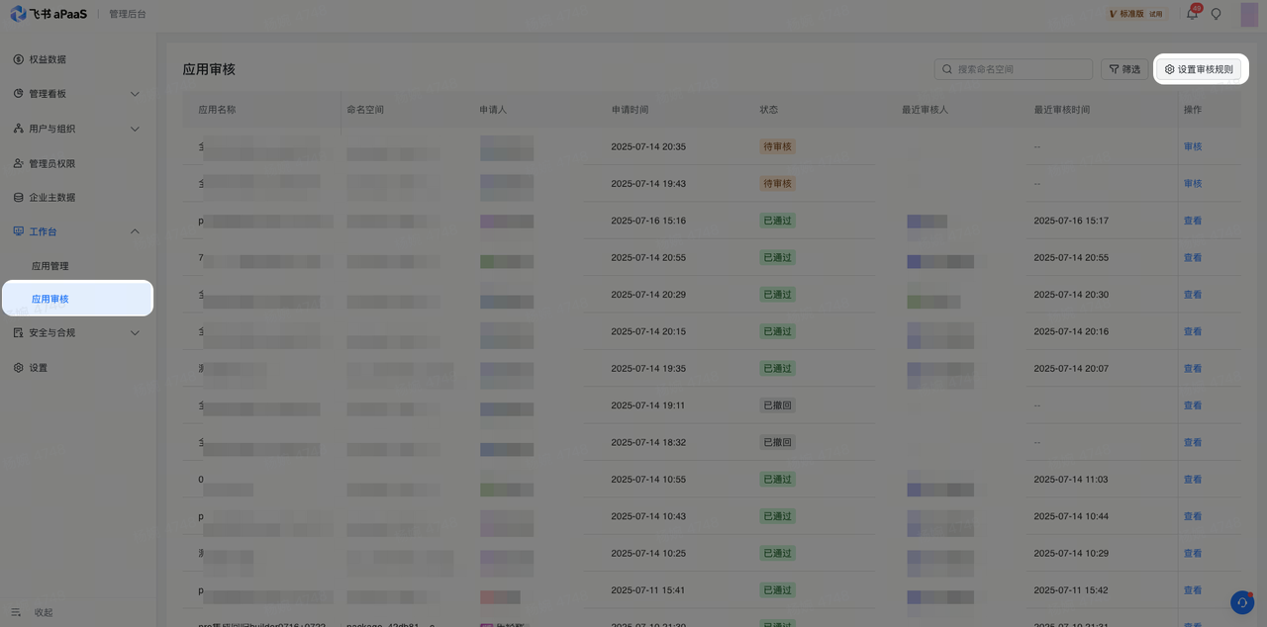
Task: Click the 设置审核规则 button
Action: coord(1199,69)
